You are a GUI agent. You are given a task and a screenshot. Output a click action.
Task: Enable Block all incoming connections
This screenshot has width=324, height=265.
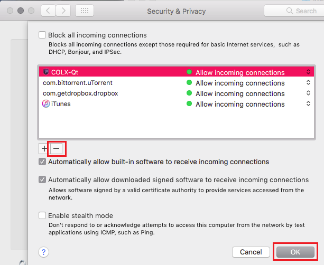(x=42, y=35)
